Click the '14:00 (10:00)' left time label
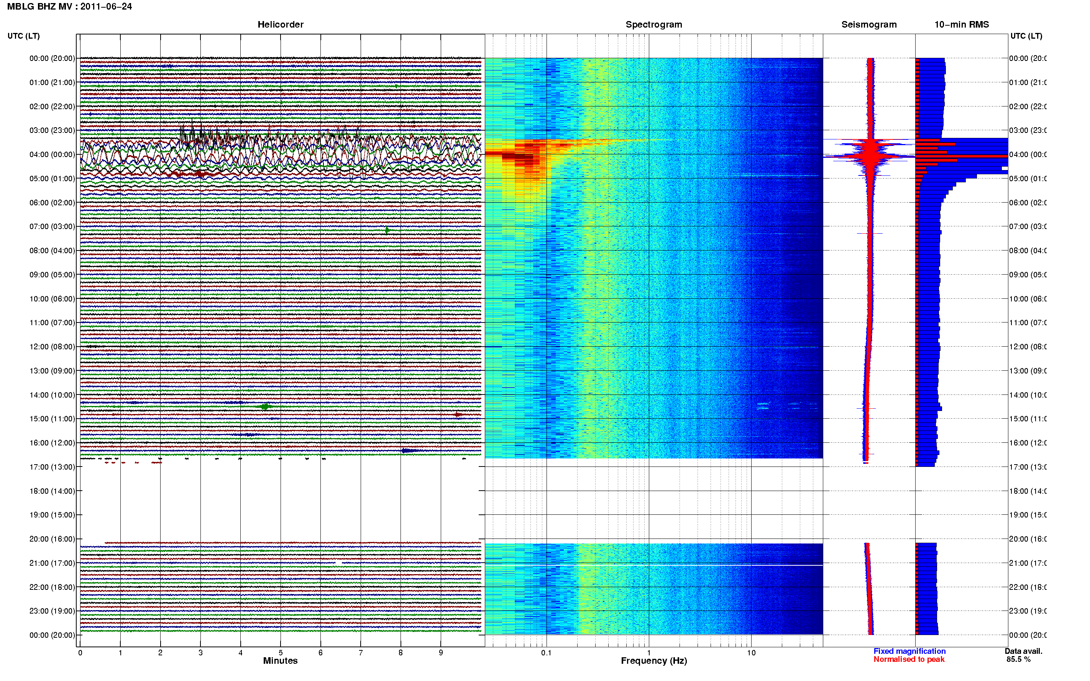This screenshot has height=681, width=1090. tap(52, 395)
